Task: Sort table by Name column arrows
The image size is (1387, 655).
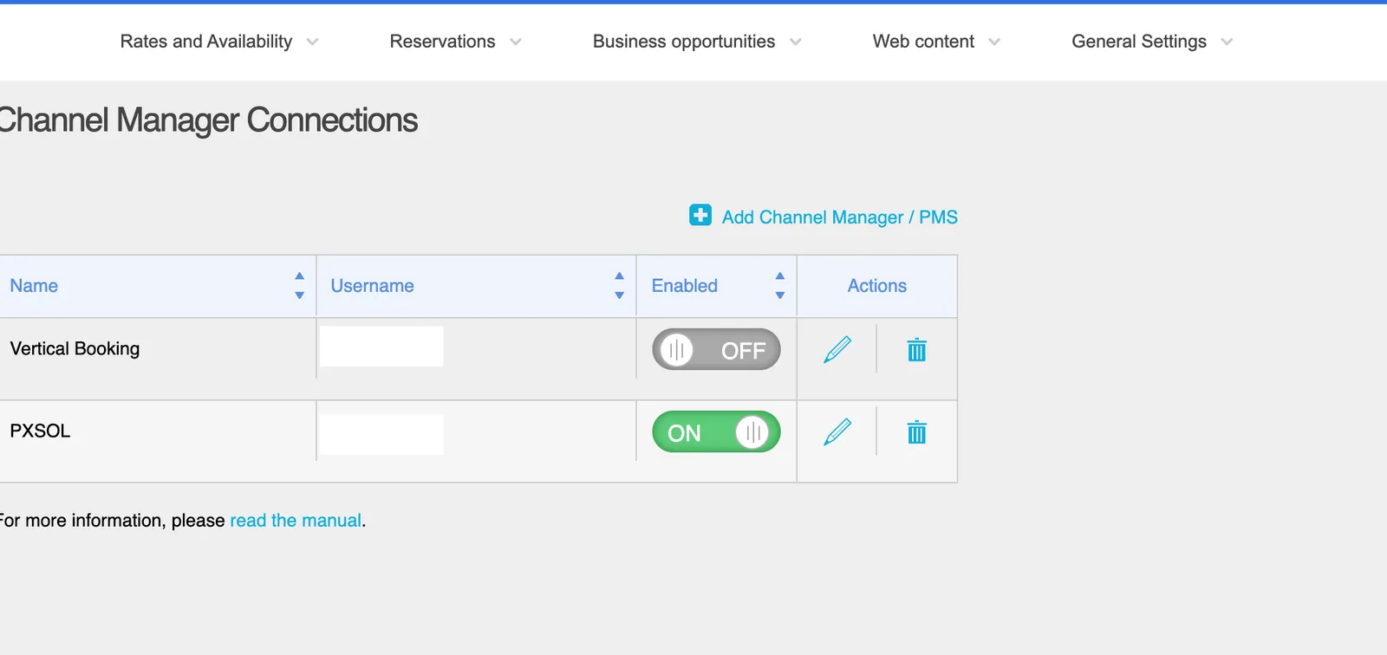Action: click(299, 286)
